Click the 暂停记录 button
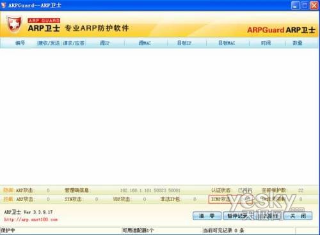This screenshot has width=320, height=235. 238,216
